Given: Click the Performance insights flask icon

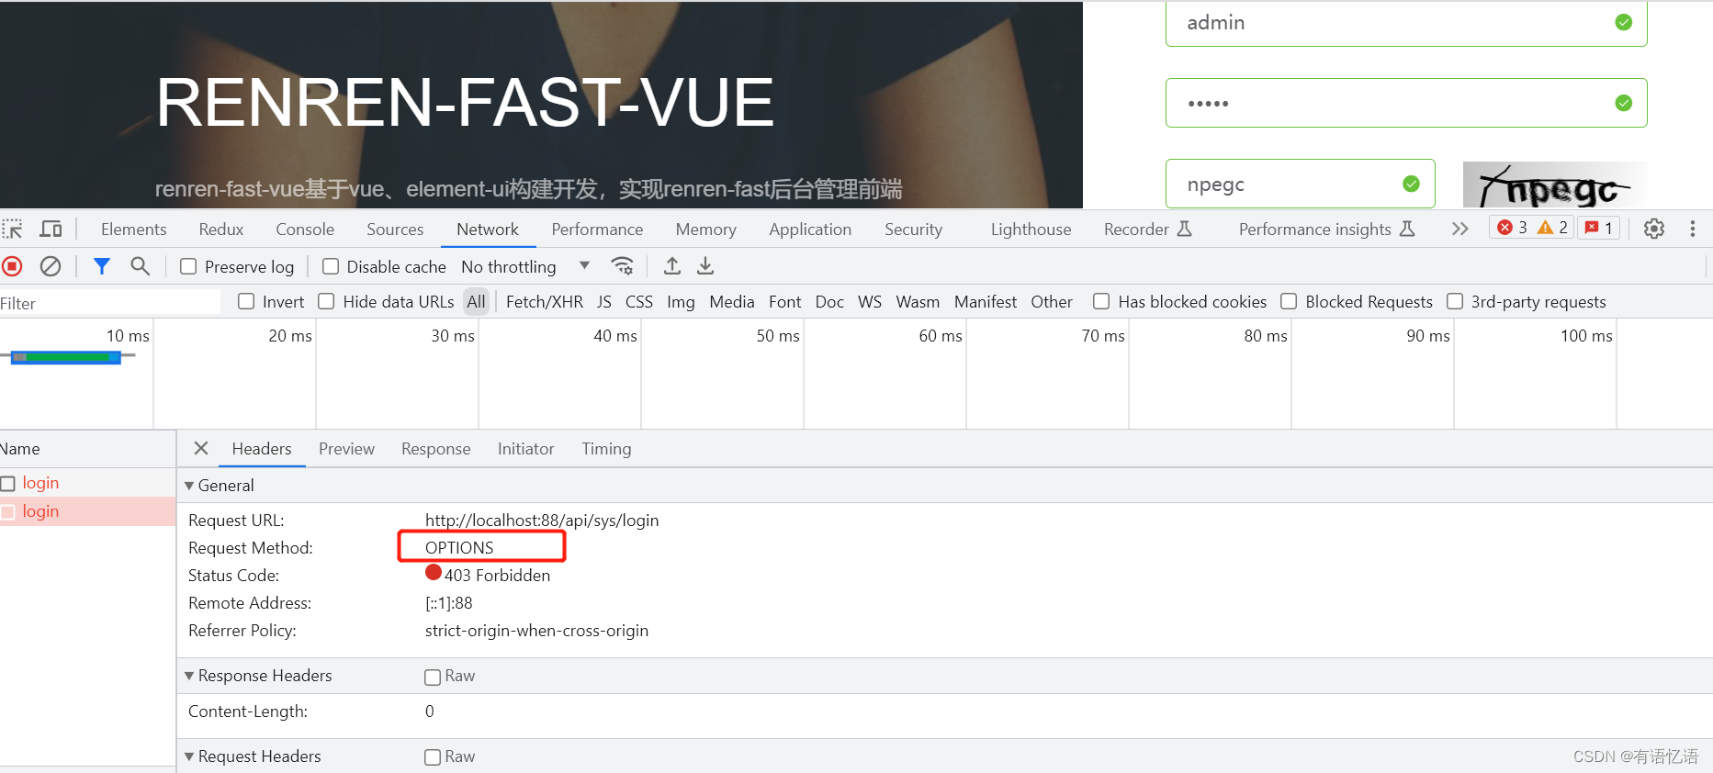Looking at the screenshot, I should [x=1407, y=229].
